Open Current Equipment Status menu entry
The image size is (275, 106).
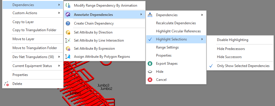click(33, 66)
